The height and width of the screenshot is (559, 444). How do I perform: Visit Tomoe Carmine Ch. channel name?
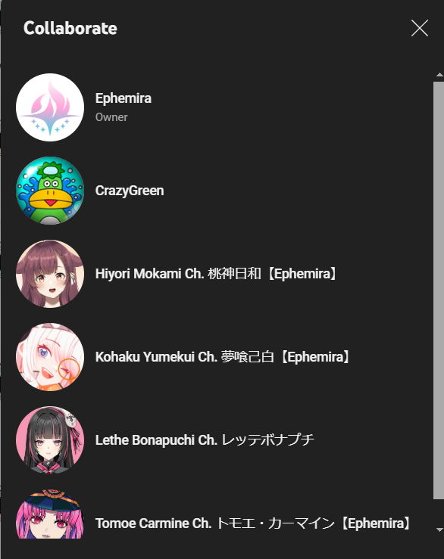254,523
